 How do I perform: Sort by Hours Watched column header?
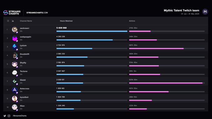(66, 21)
